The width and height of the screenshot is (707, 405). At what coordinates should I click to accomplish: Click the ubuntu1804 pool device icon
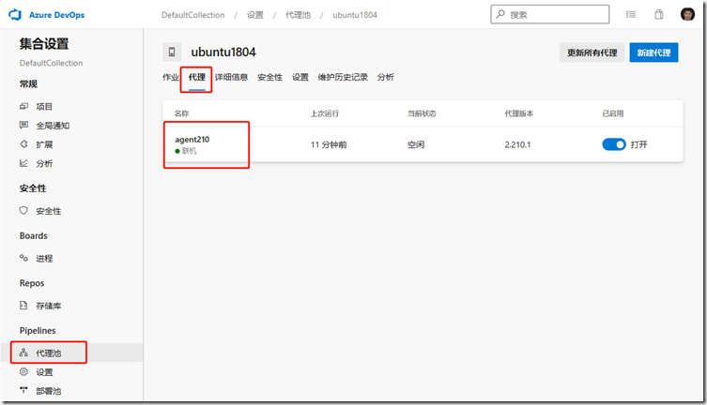tap(172, 52)
